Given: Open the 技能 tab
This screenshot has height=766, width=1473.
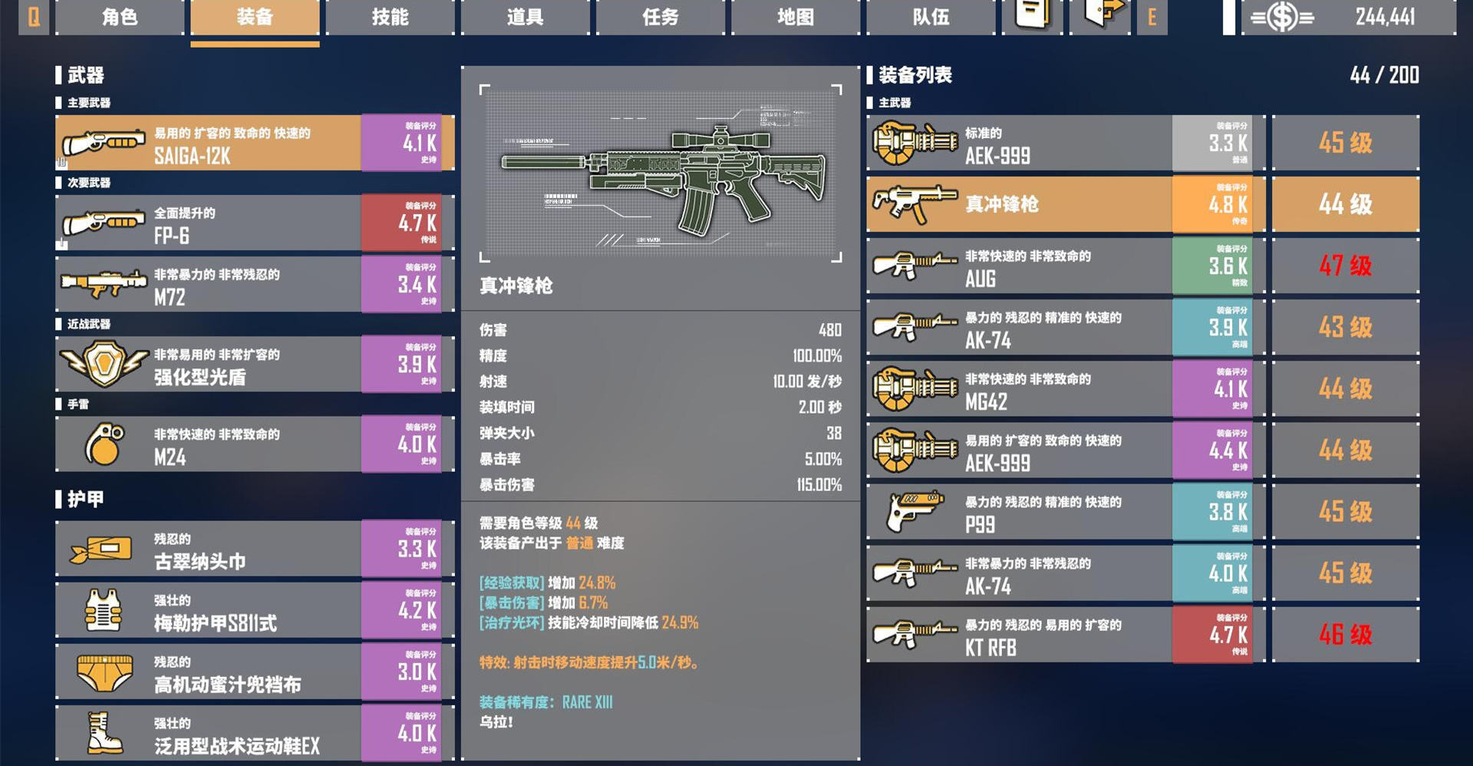Looking at the screenshot, I should (x=390, y=17).
